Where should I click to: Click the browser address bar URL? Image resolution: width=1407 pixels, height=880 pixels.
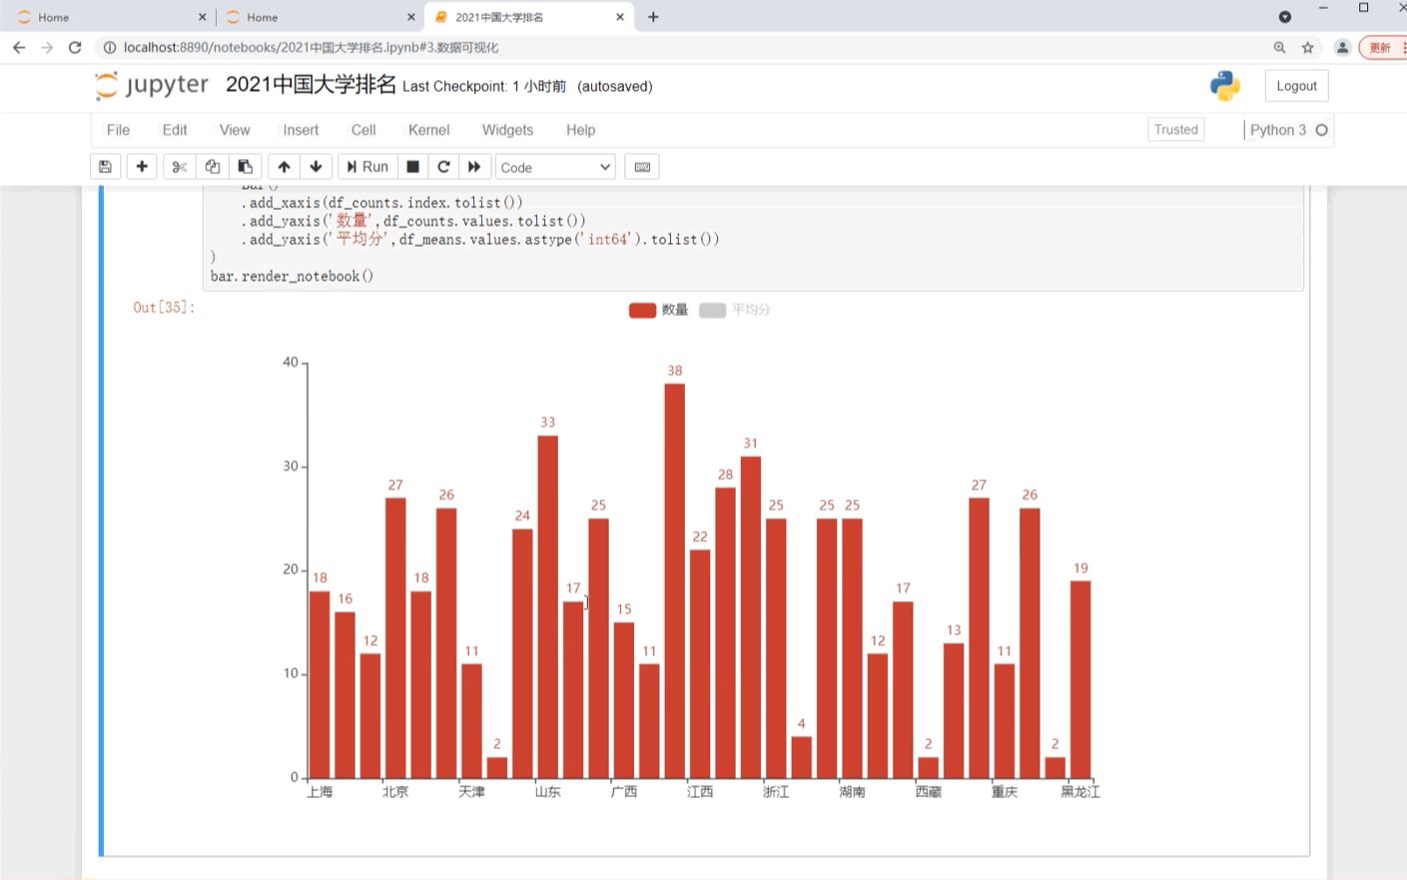311,47
